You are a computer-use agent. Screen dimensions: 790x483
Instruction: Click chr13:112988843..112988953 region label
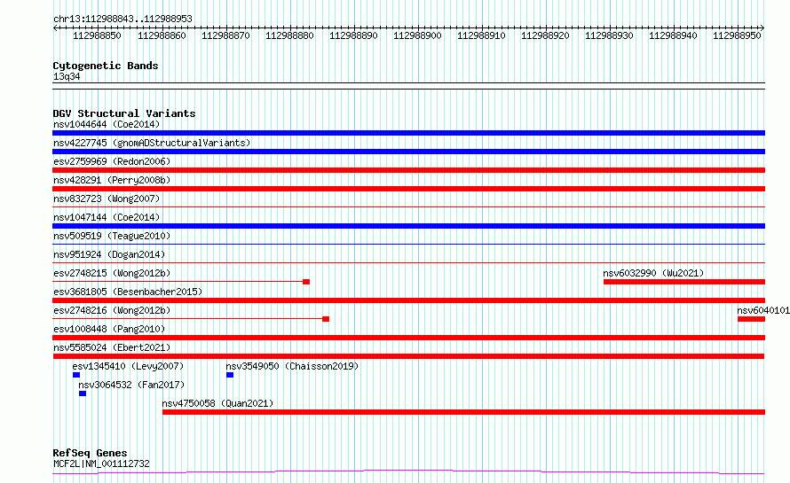coord(122,19)
